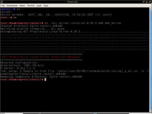Open the Lapok menu
This screenshot has width=152, height=114.
pyautogui.click(x=39, y=5)
